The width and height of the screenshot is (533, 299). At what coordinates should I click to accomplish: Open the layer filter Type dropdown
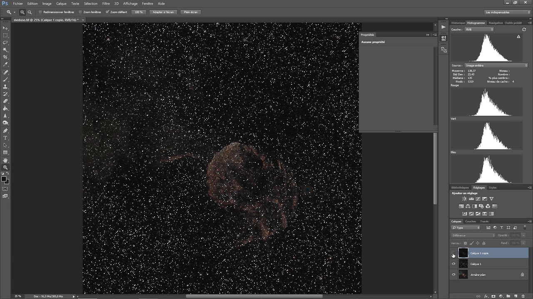click(x=466, y=228)
